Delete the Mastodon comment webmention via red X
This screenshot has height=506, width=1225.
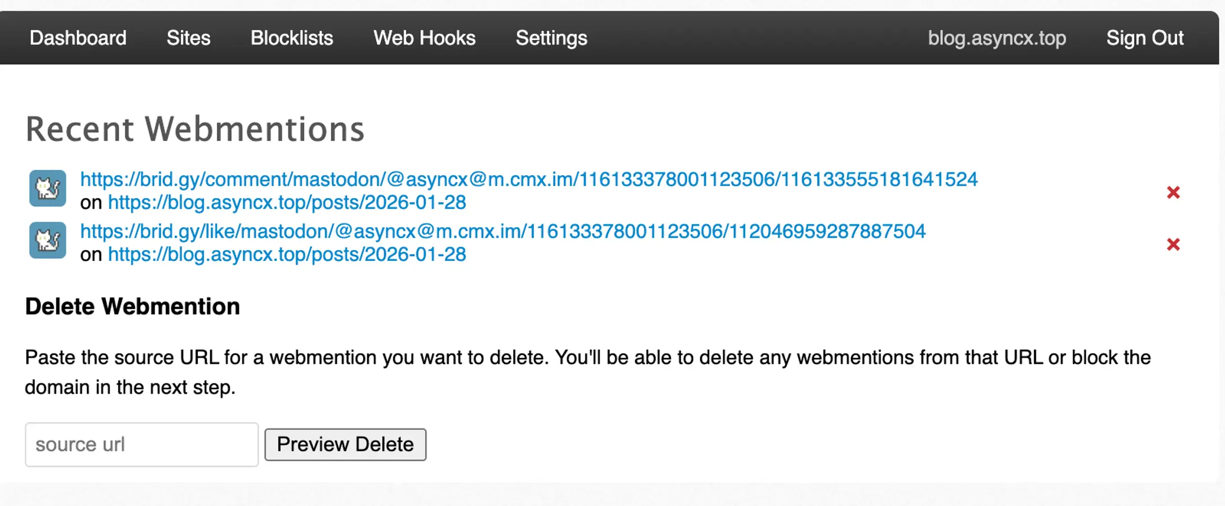1173,193
